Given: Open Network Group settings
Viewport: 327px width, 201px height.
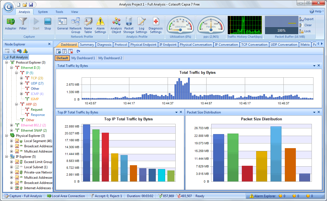Looking at the screenshot, I should (76, 25).
